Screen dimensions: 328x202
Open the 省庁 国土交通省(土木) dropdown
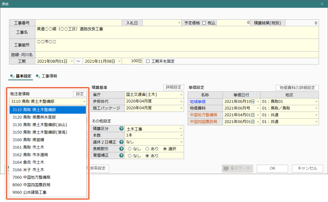pyautogui.click(x=181, y=95)
